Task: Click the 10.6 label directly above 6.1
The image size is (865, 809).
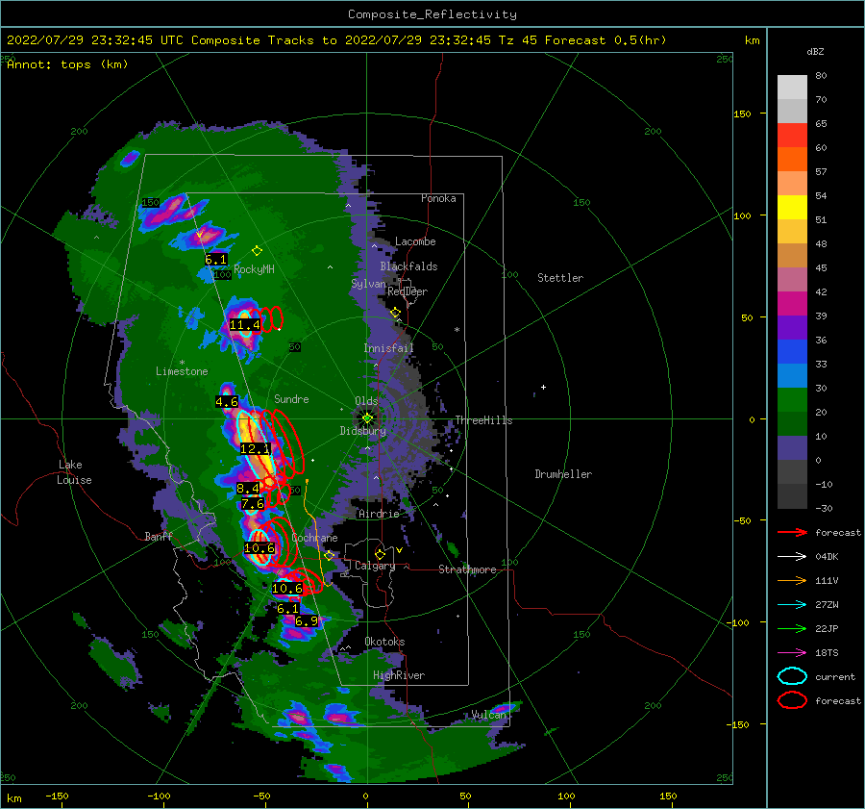Action: pos(287,589)
